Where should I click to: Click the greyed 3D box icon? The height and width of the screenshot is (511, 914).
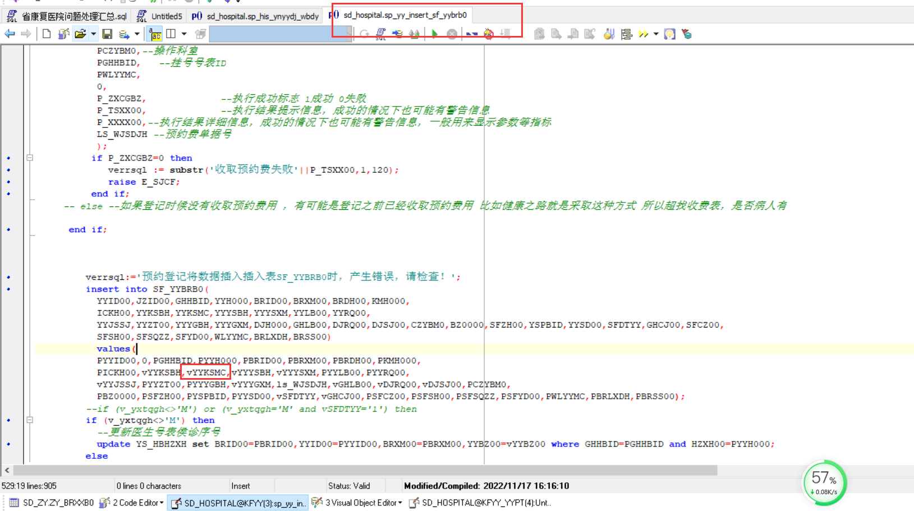(200, 34)
